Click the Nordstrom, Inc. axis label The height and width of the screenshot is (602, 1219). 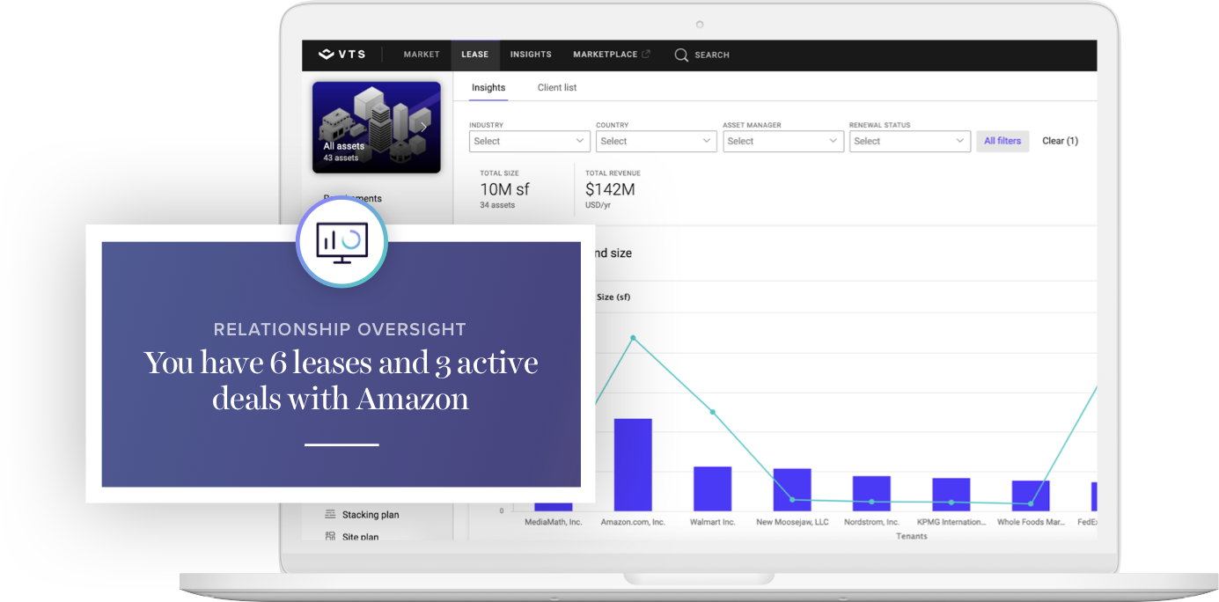pos(871,522)
